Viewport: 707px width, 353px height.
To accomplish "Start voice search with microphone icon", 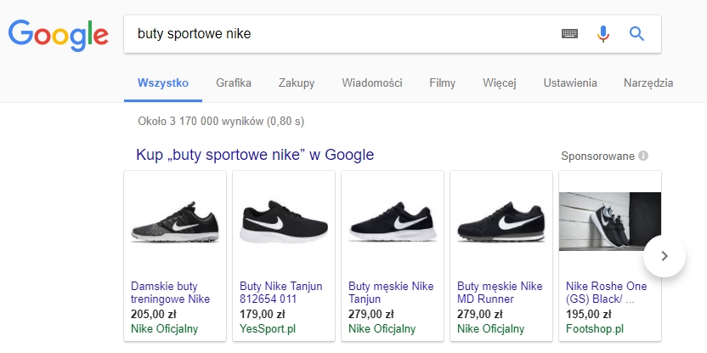I will coord(603,34).
